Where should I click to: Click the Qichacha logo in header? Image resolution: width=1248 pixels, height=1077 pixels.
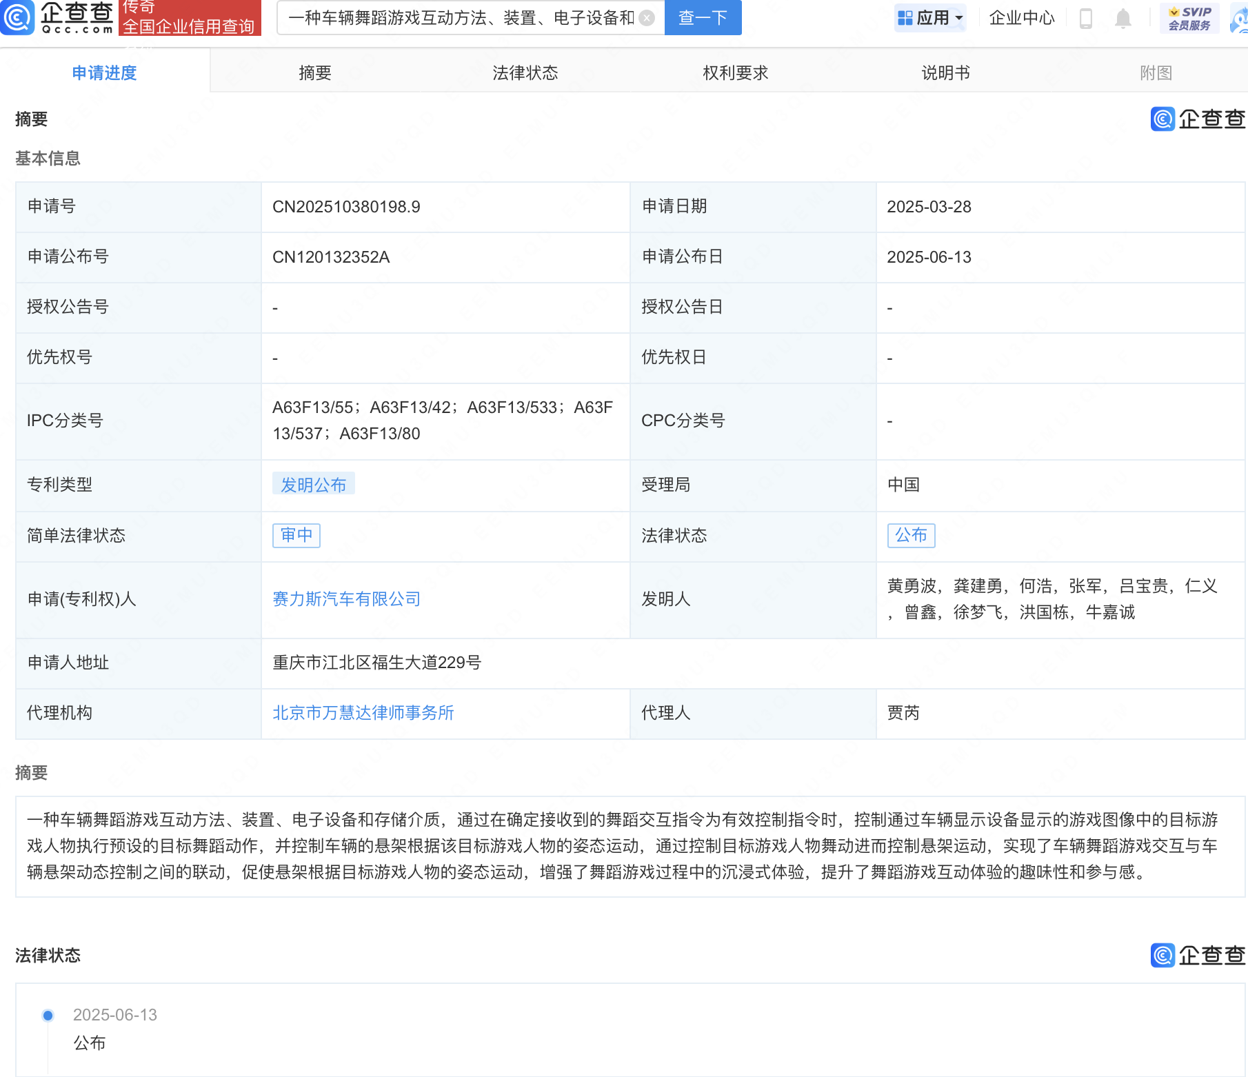tap(57, 17)
